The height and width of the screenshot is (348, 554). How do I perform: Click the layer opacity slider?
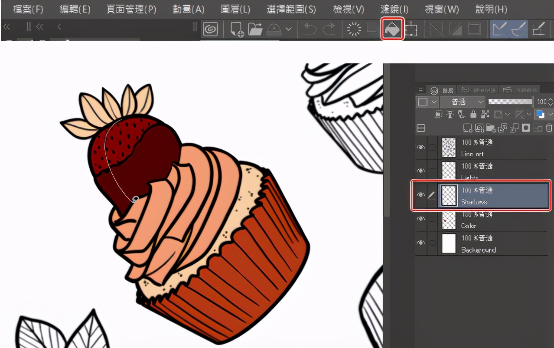(510, 102)
